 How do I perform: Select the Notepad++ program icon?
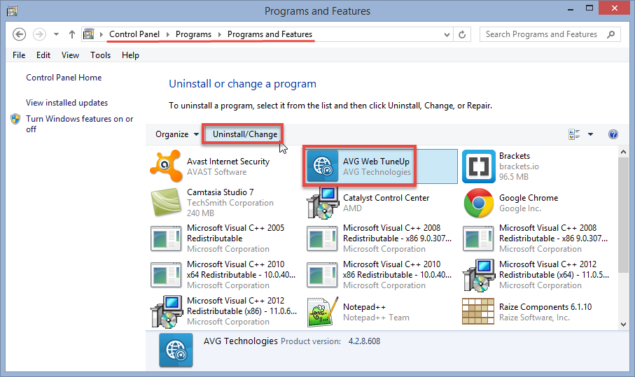[x=322, y=311]
